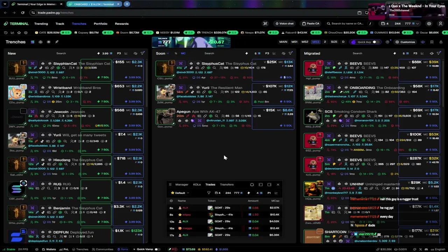Open the P3 preset selector in Migrated column
This screenshot has height=252, width=448.
[415, 54]
